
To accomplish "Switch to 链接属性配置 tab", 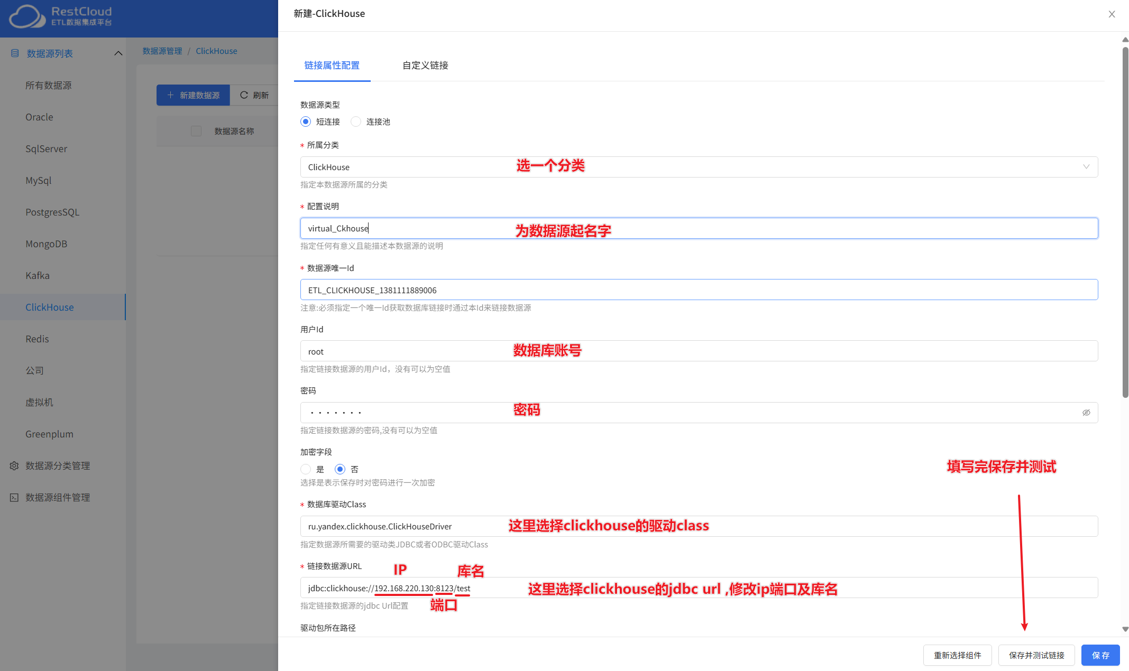I will click(x=332, y=66).
